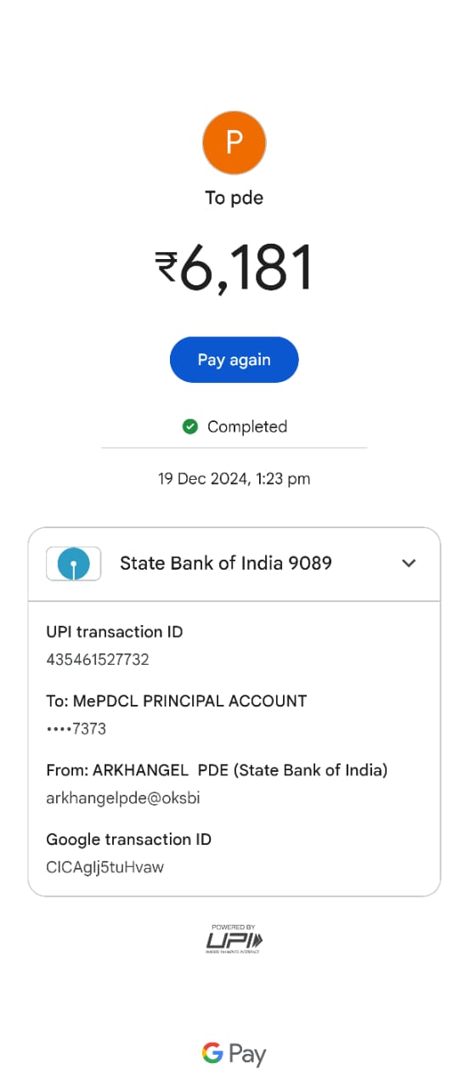
Task: Click the Google transaction ID value CICAglj5tuHvaw
Action: 105,867
